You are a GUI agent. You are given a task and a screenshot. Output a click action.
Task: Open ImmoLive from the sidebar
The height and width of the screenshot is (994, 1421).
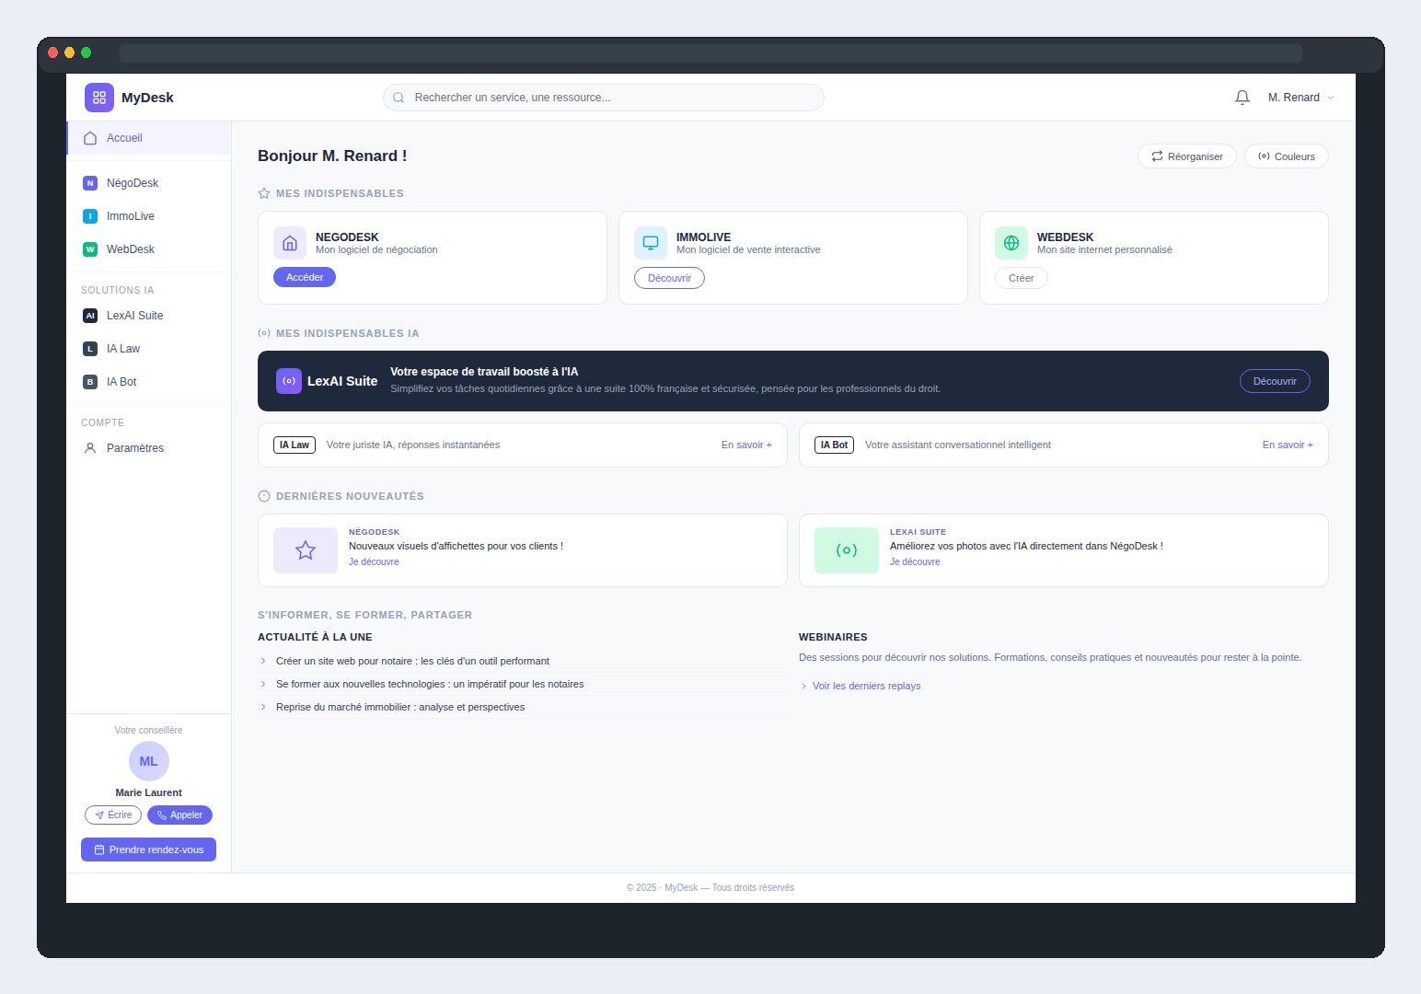[x=149, y=216]
